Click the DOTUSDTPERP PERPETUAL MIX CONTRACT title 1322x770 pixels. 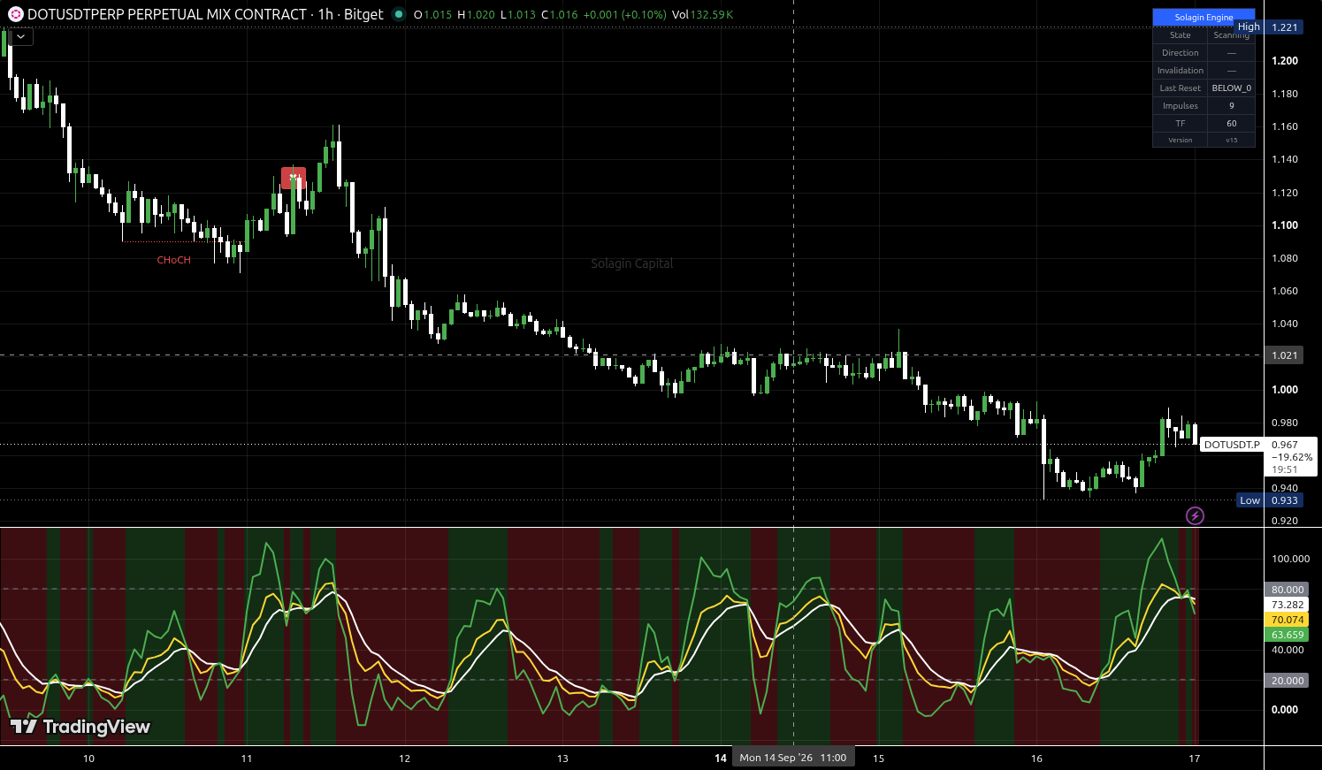point(167,14)
